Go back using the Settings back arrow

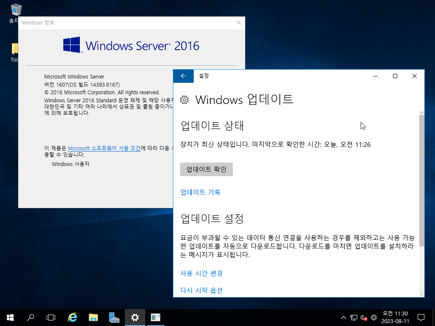click(x=183, y=76)
